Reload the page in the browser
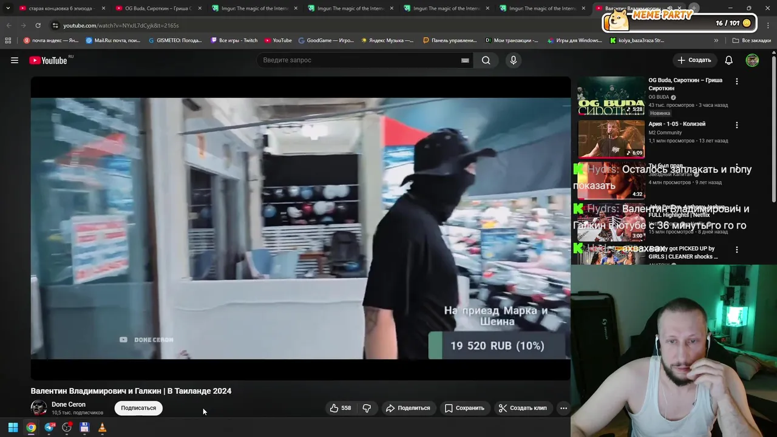The height and width of the screenshot is (437, 777). point(38,25)
